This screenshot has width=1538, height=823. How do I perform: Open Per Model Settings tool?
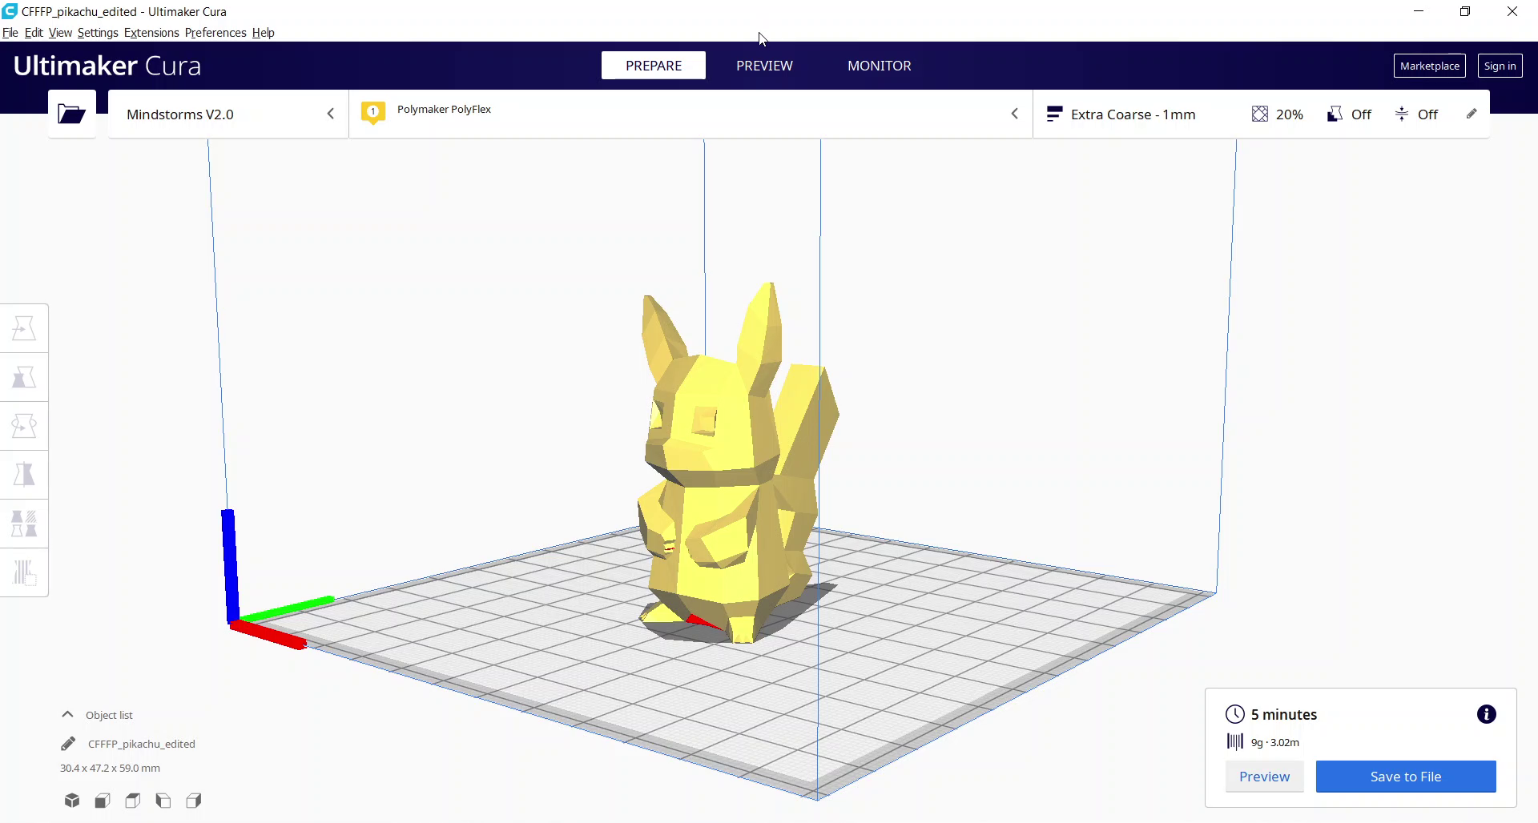tap(24, 524)
